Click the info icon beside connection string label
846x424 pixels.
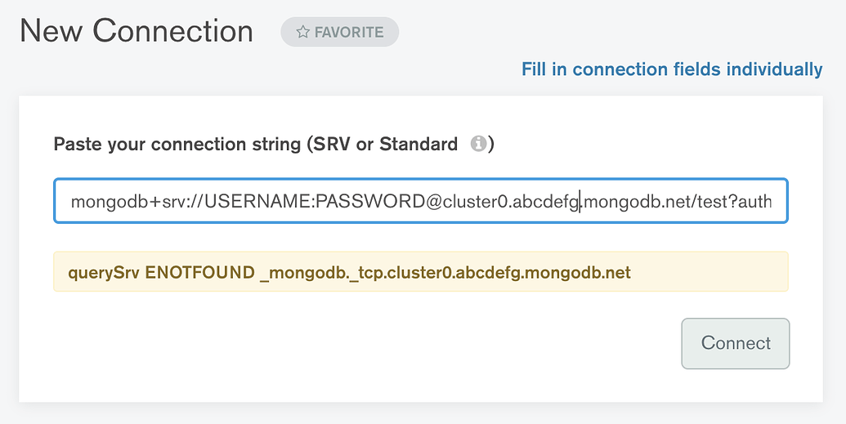click(478, 144)
